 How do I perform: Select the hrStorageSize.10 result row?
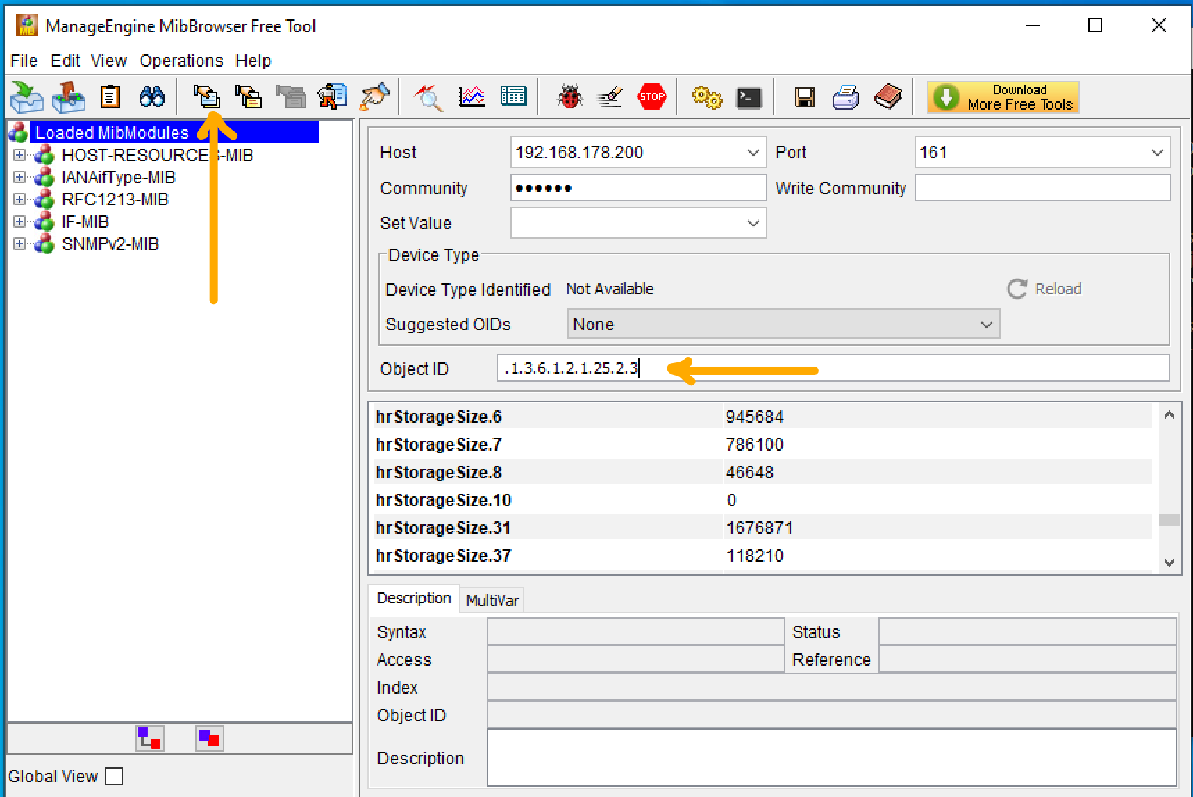pos(762,500)
